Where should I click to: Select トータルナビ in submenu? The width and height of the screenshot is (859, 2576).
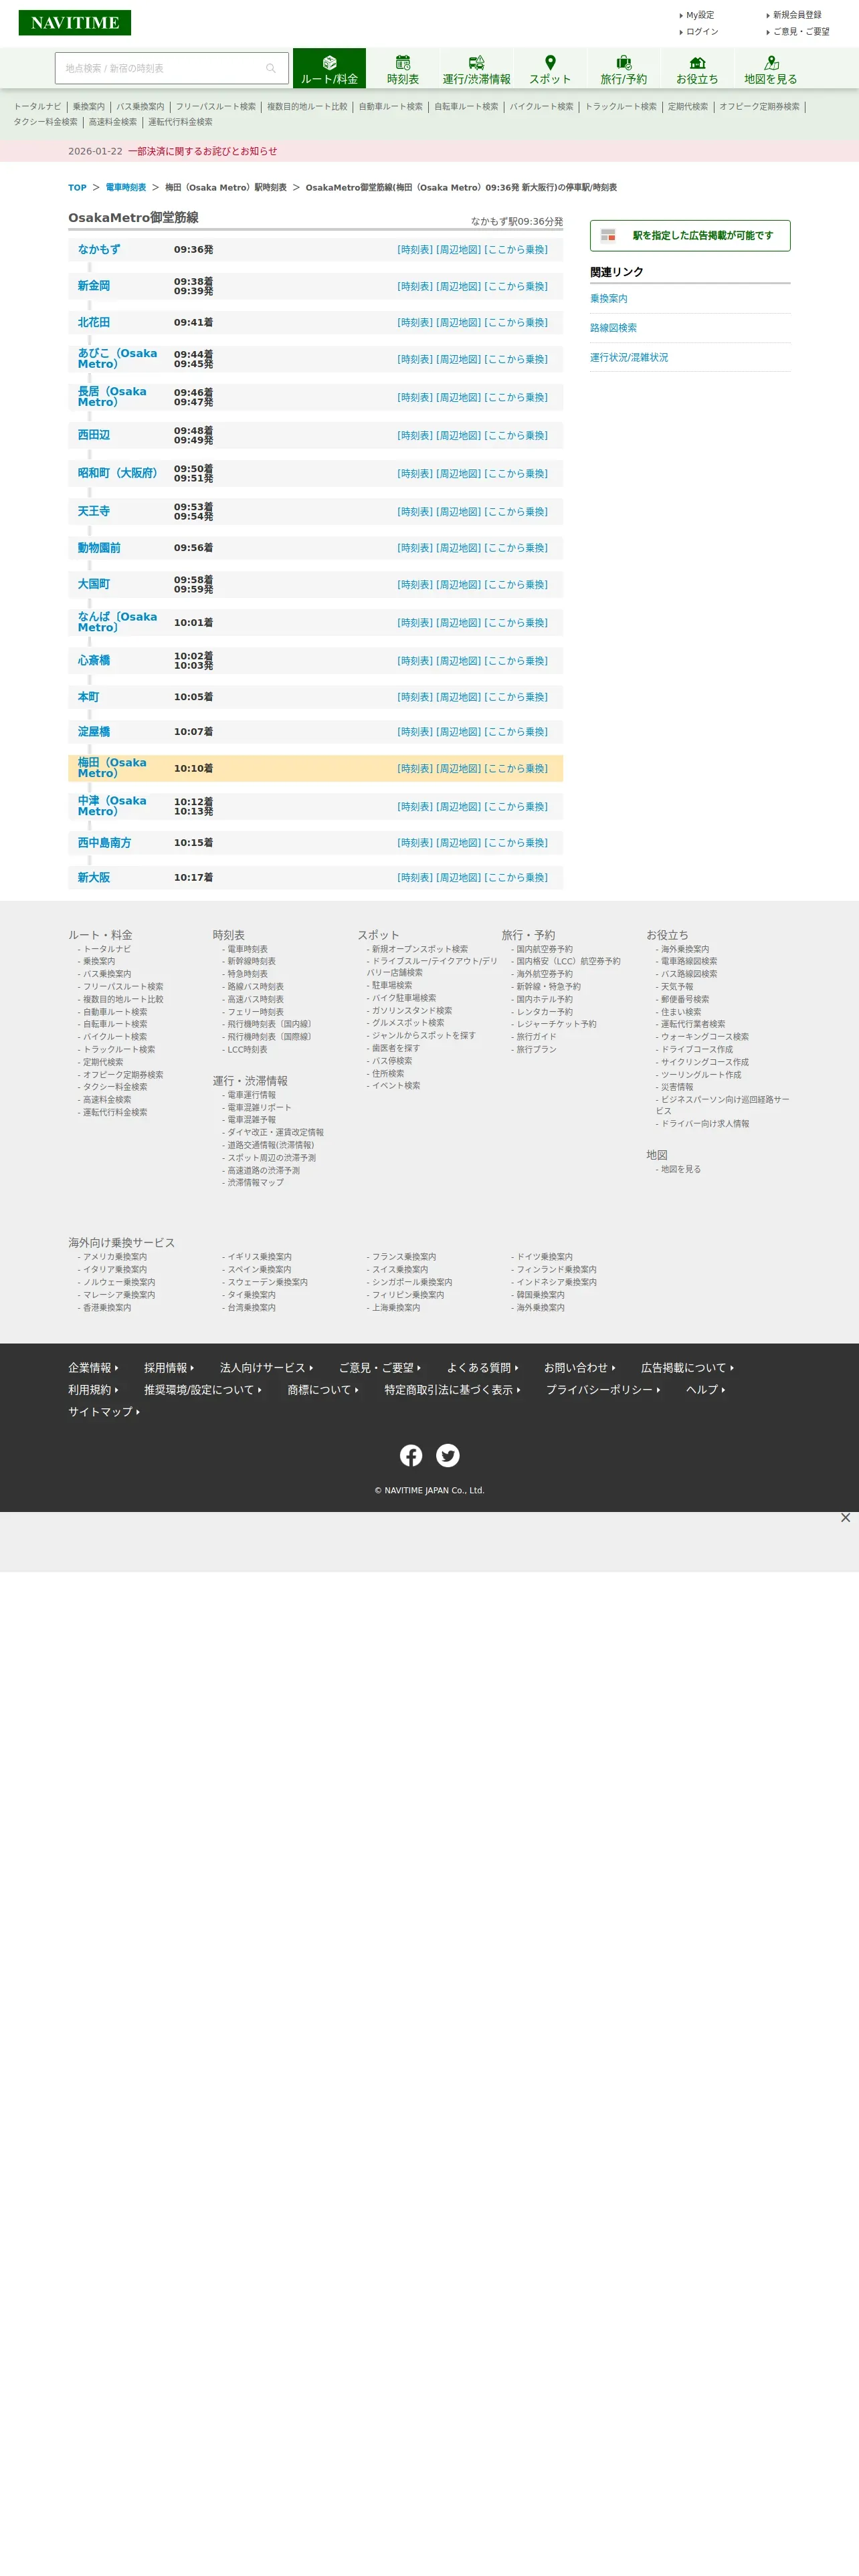pos(37,107)
